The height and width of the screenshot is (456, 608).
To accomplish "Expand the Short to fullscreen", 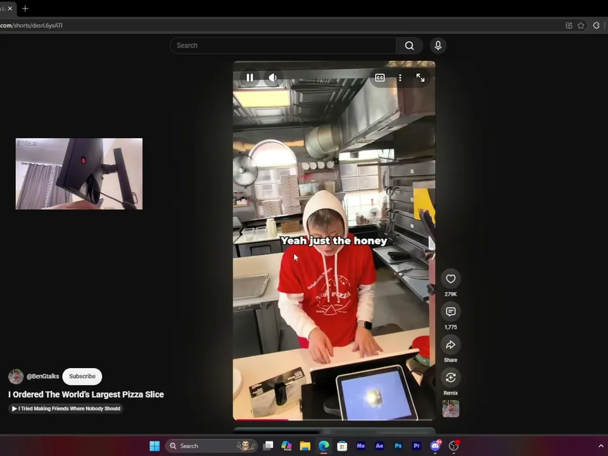I will [421, 78].
